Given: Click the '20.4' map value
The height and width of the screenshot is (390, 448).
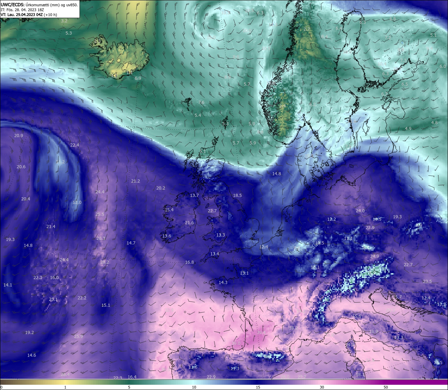Looking at the screenshot, I should (x=26, y=199).
